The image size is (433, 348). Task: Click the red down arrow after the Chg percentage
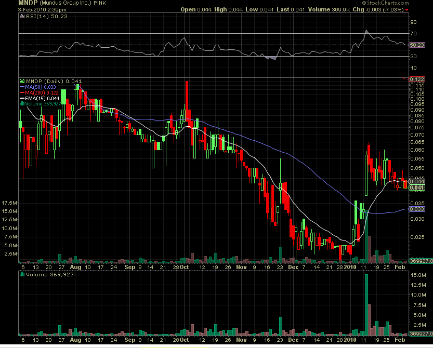(x=407, y=10)
